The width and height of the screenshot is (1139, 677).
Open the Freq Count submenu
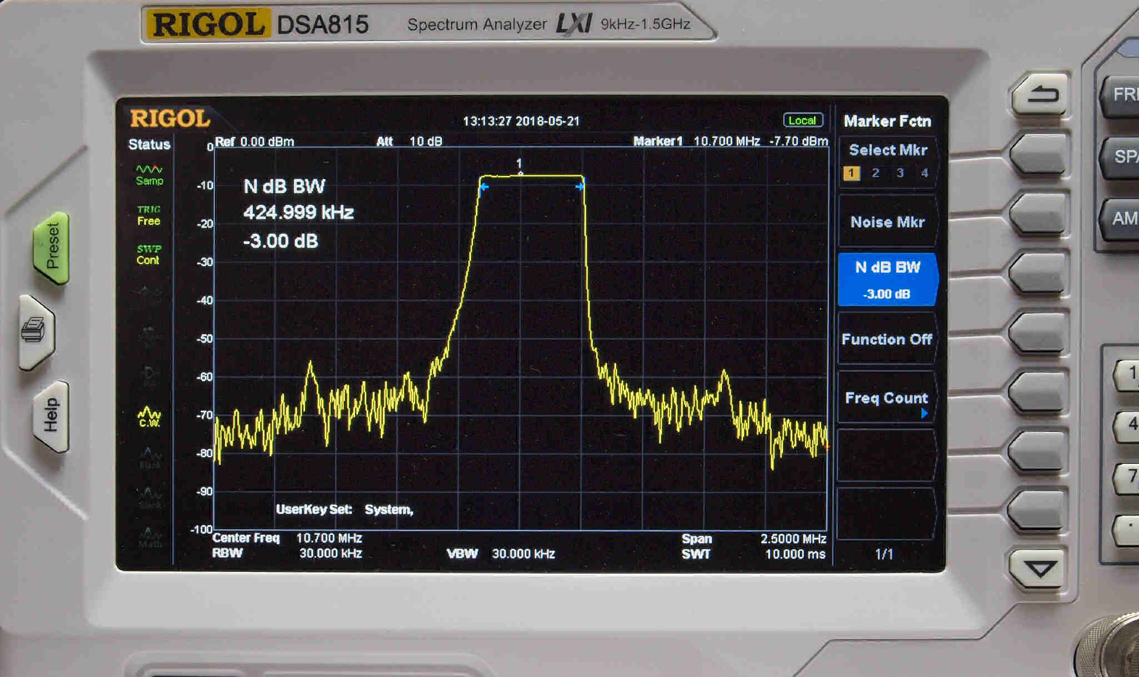(887, 398)
